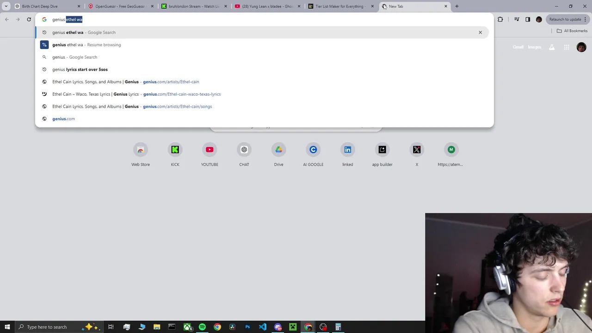Open Task View from the taskbar
Image resolution: width=592 pixels, height=333 pixels.
[x=111, y=327]
